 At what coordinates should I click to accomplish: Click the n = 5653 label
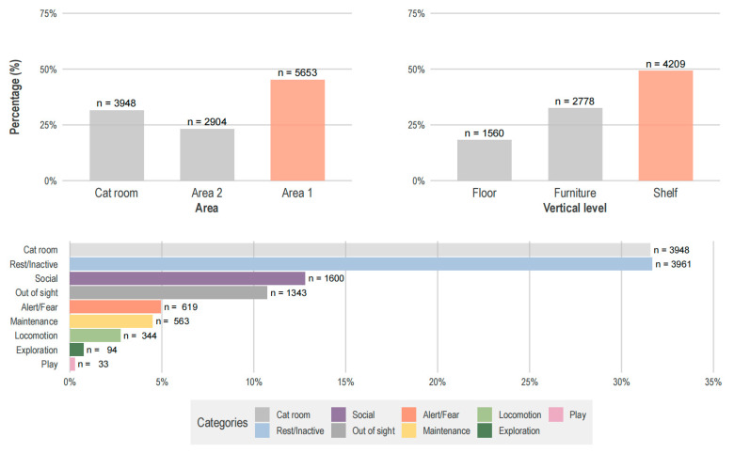click(x=297, y=73)
